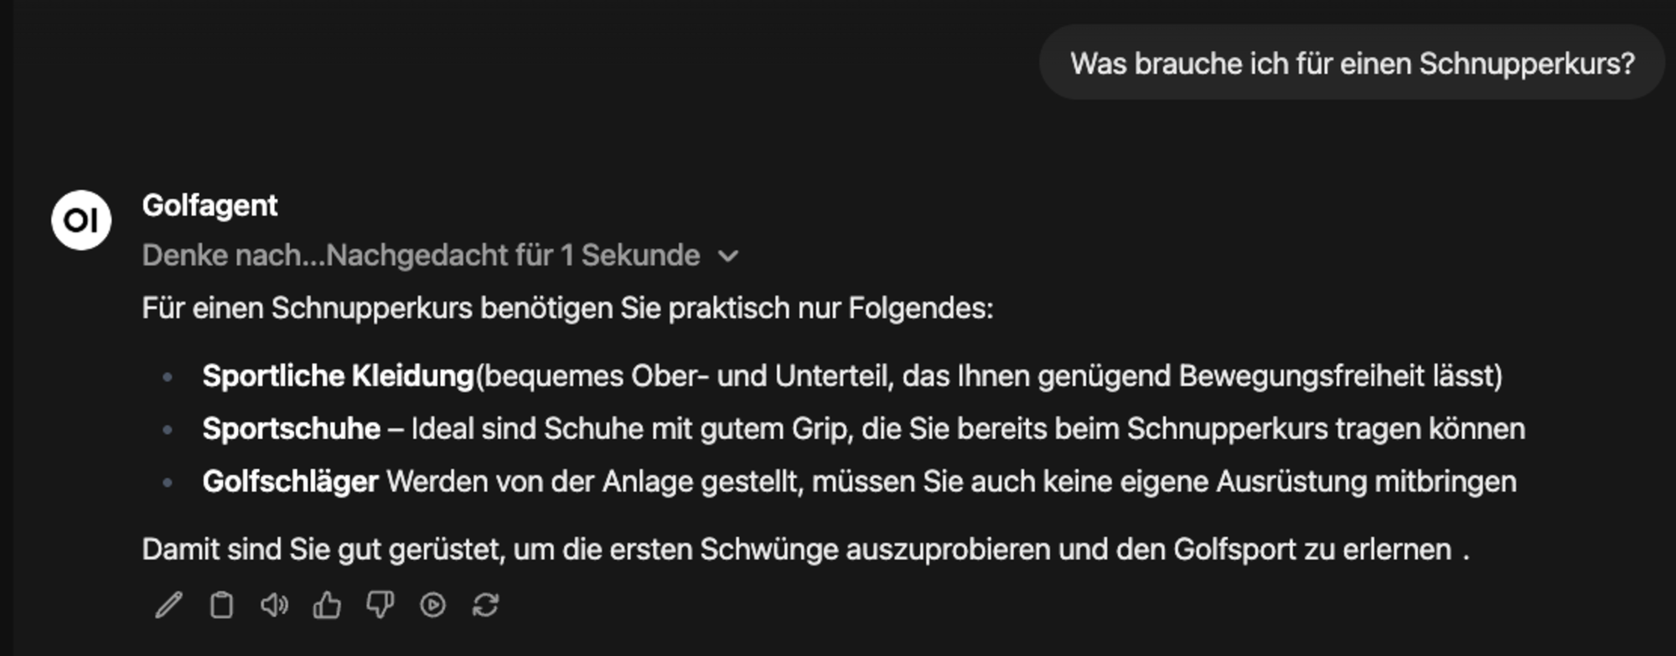Screen dimensions: 1676x656
Task: Select the user message about Schnupperkurs
Action: click(1352, 64)
